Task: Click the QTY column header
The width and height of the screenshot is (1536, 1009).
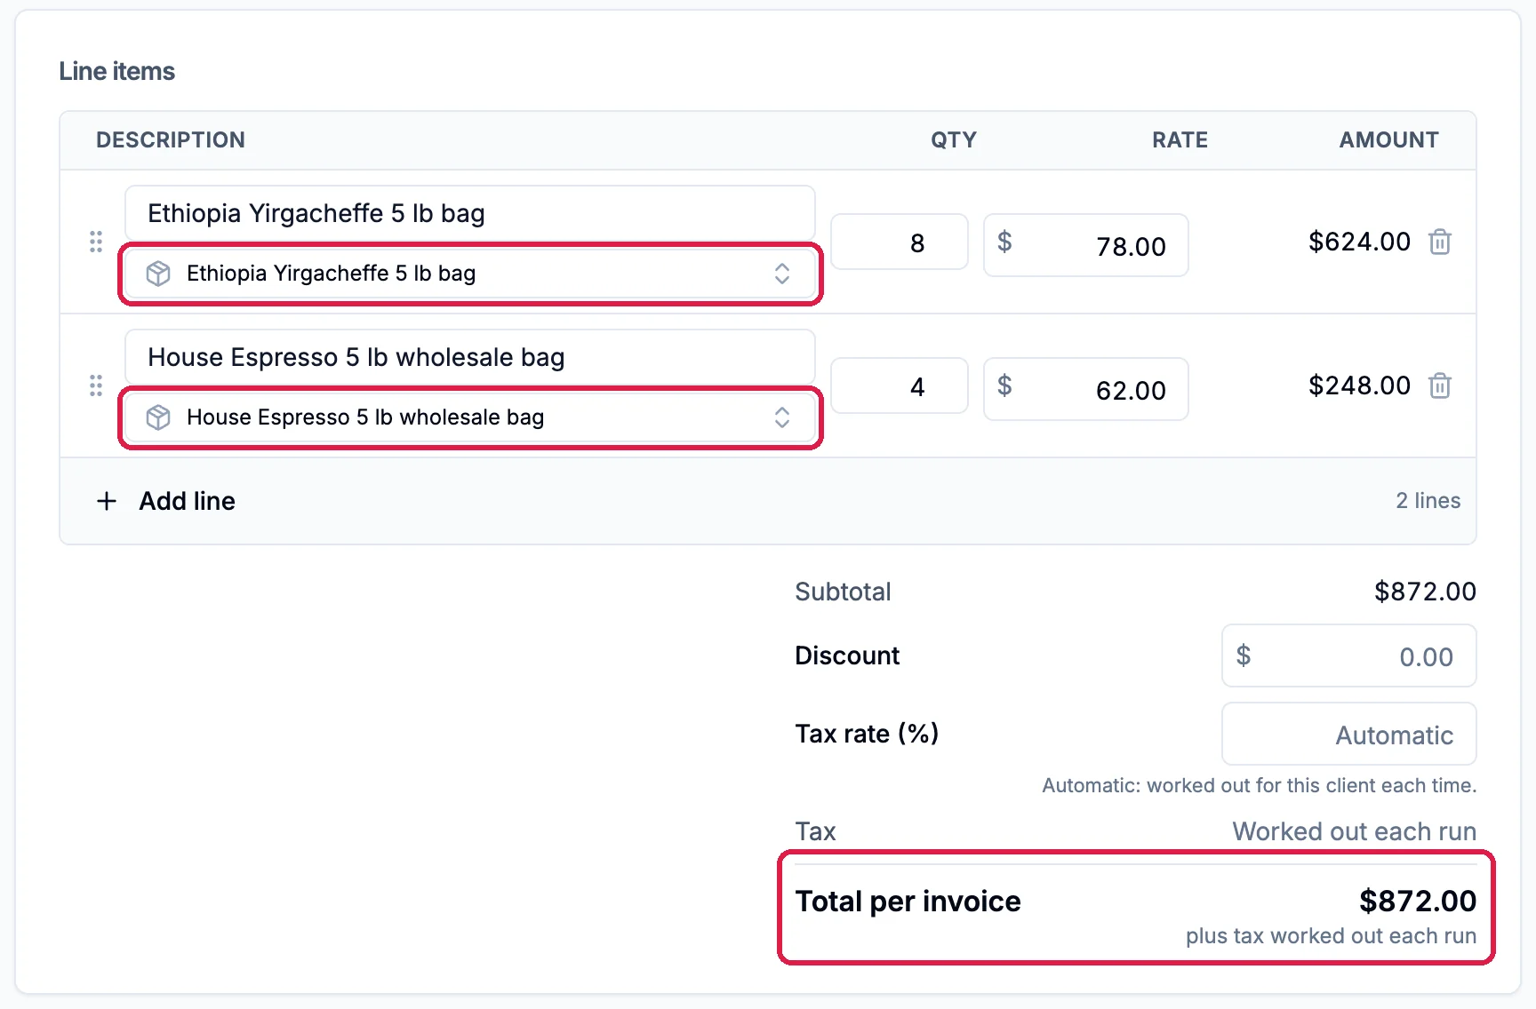Action: (x=954, y=140)
